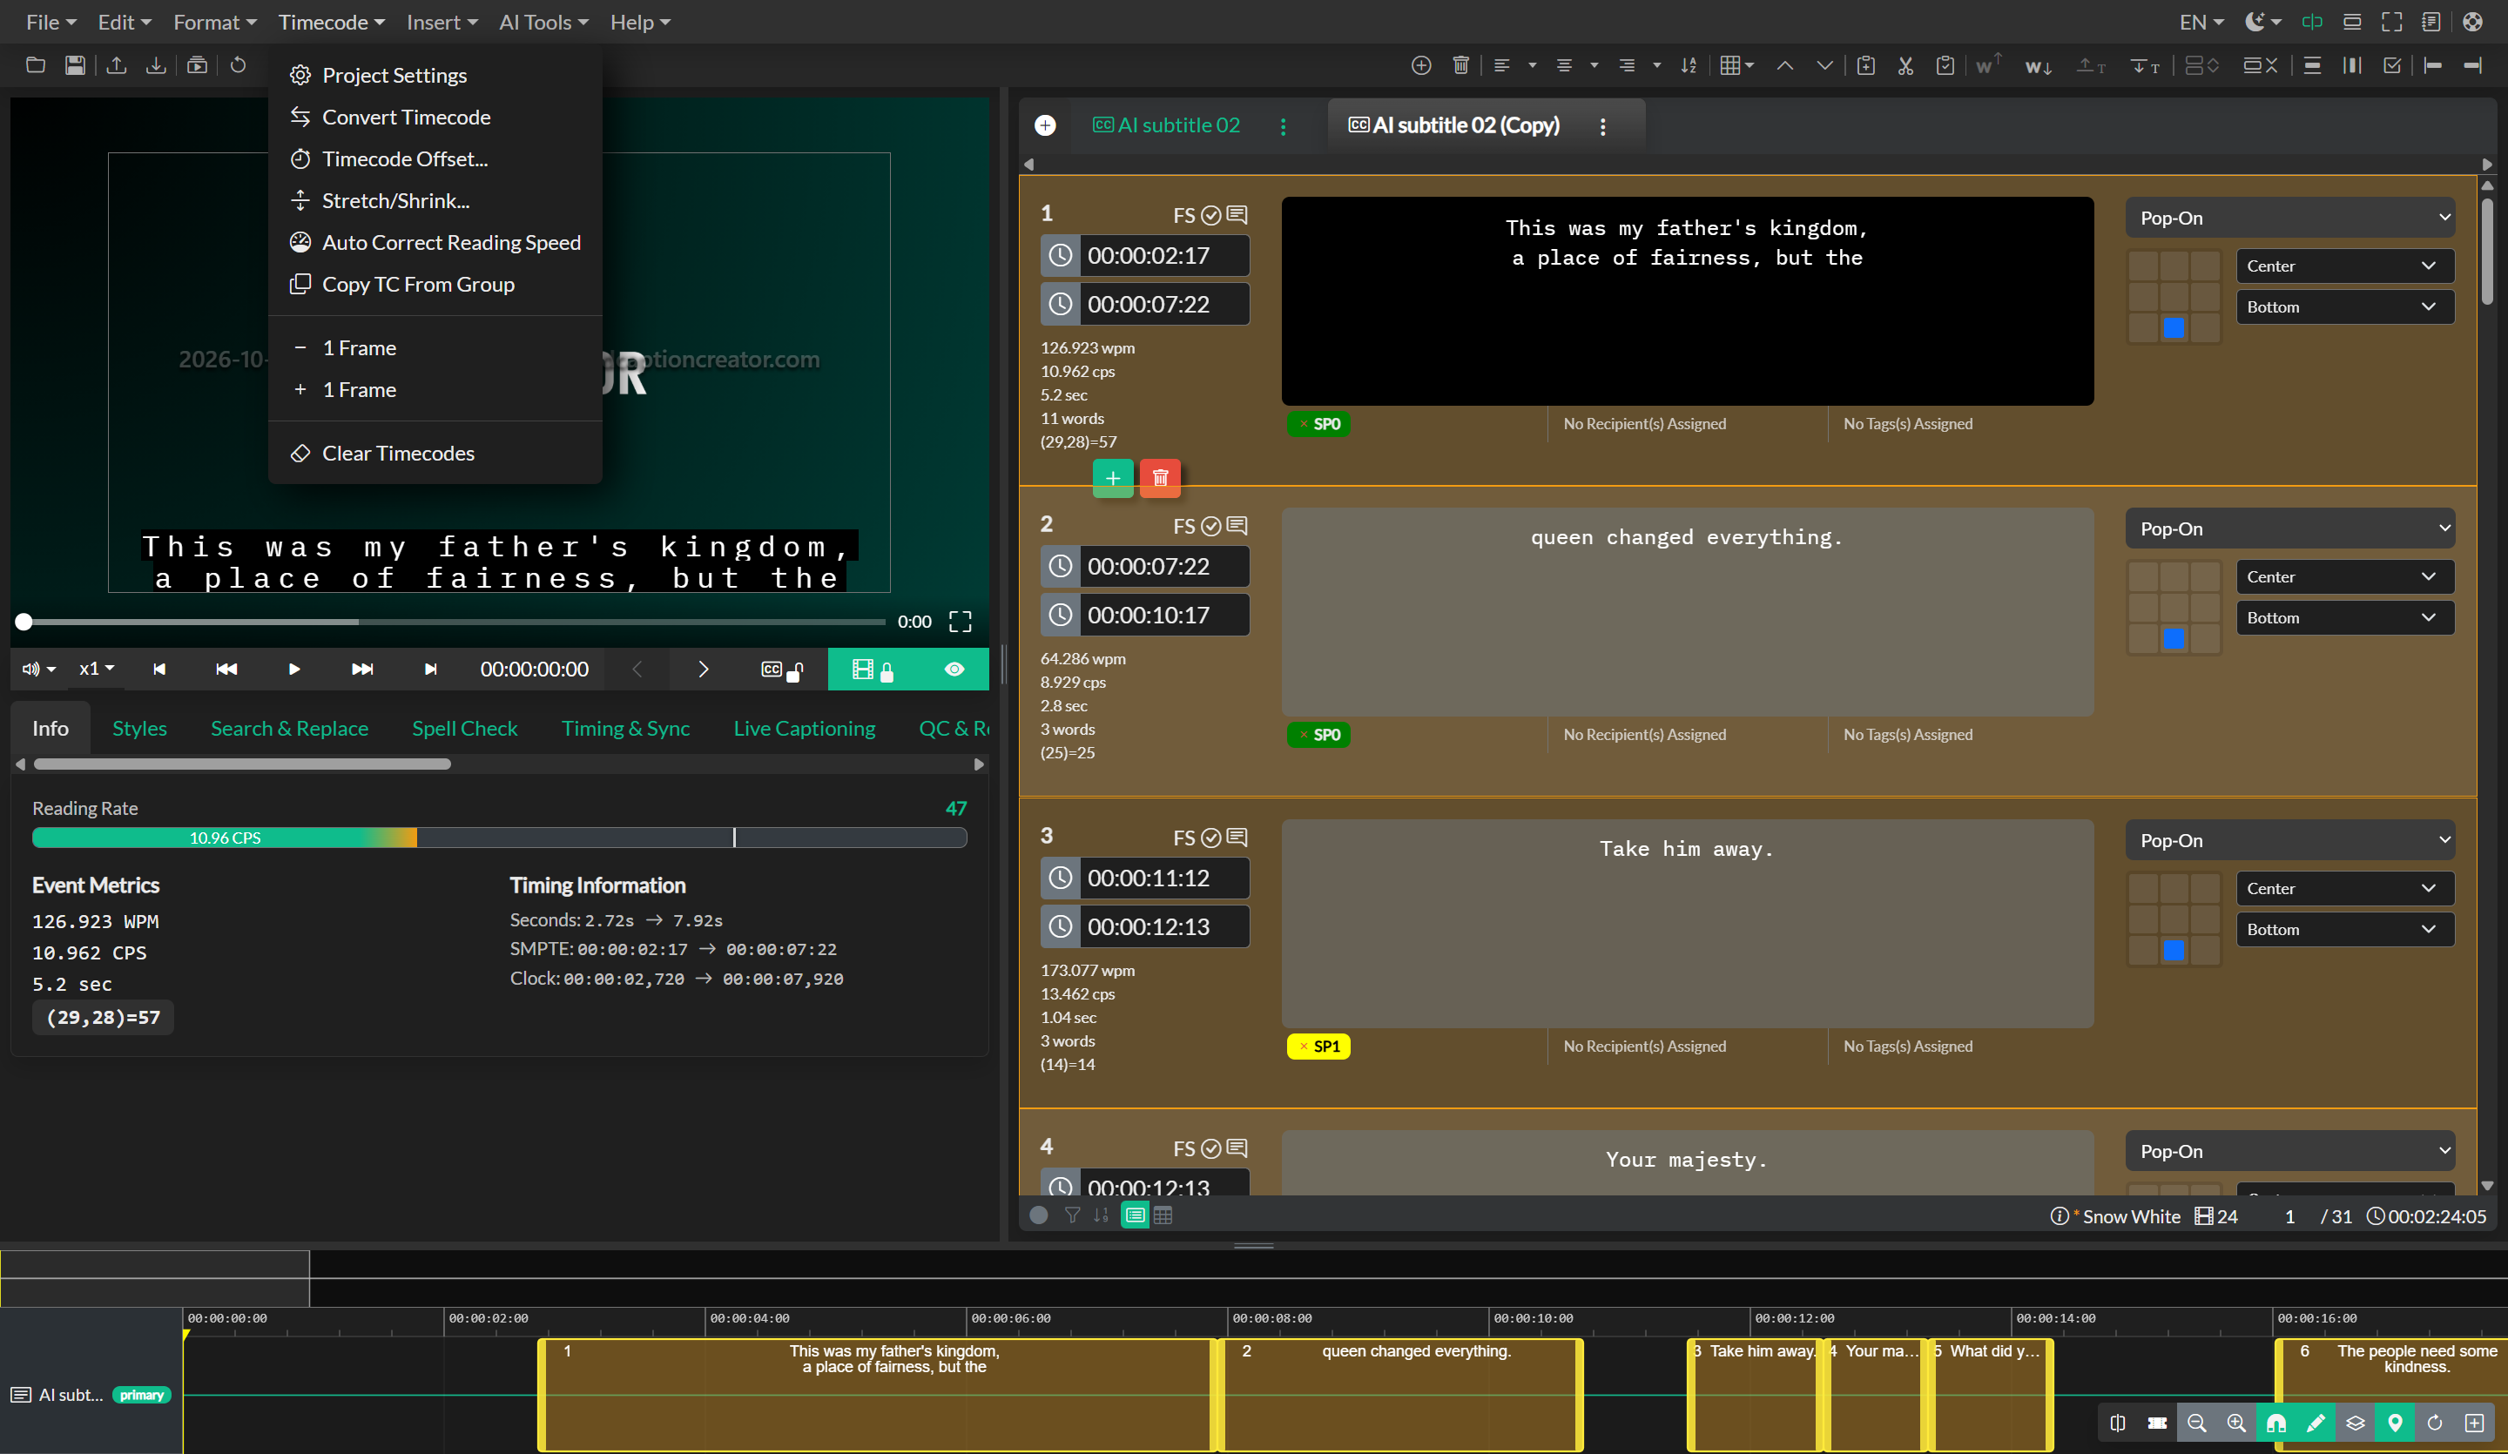Choose Auto Correct Reading Speed

435,243
